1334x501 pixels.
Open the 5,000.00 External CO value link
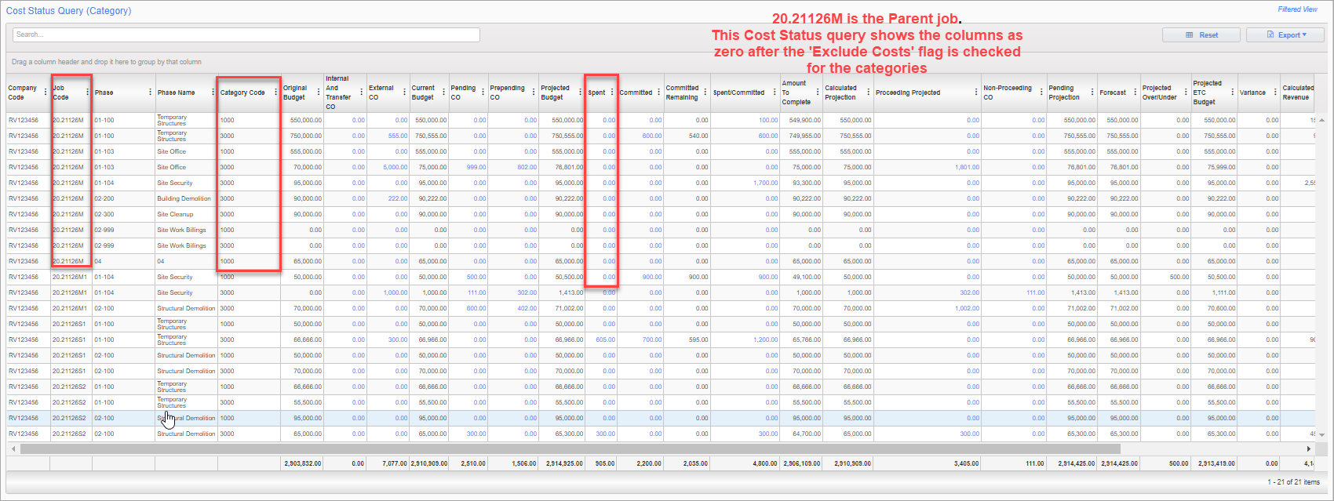pos(395,167)
